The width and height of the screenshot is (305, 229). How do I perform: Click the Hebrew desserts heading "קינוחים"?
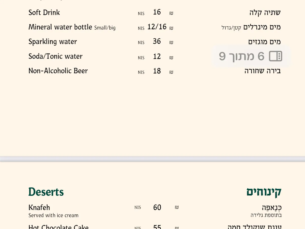coord(264,192)
